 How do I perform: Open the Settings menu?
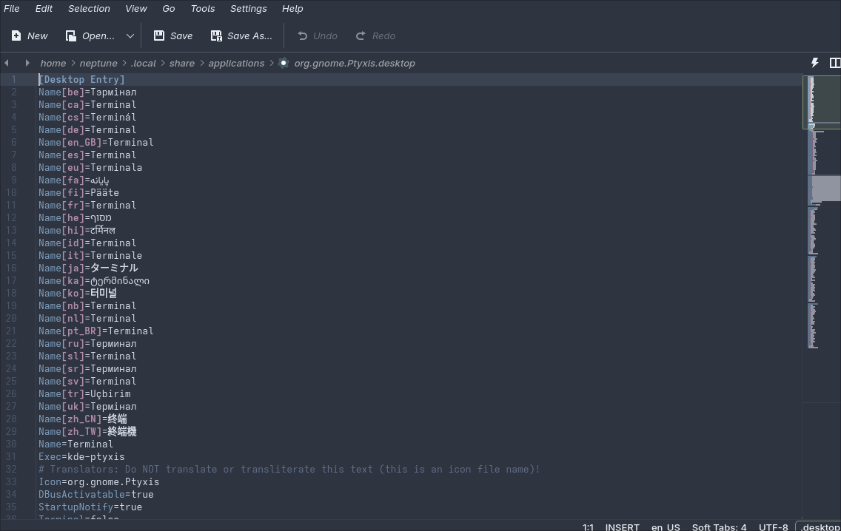[x=248, y=9]
